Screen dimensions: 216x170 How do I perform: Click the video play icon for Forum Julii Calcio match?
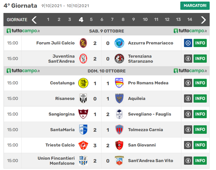click(188, 43)
